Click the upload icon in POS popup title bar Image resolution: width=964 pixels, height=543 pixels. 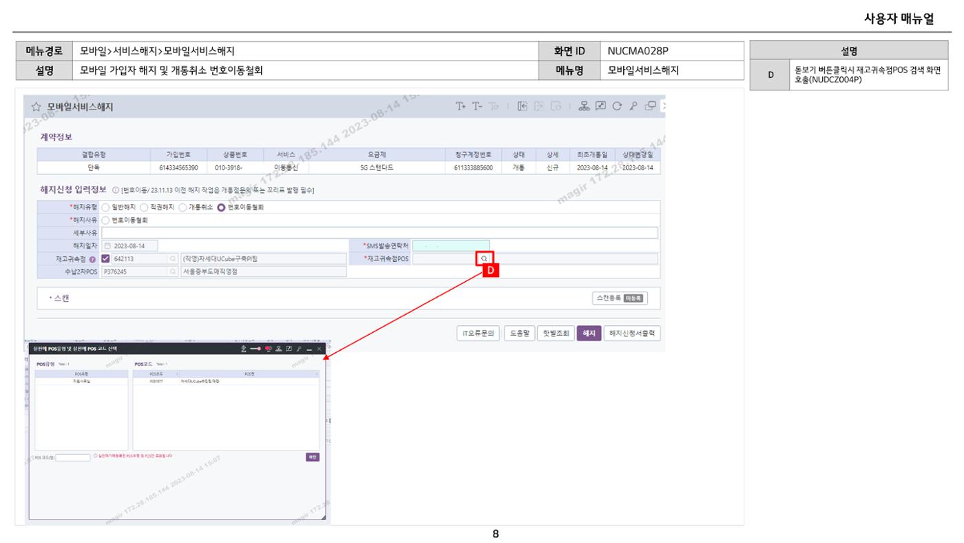point(243,349)
